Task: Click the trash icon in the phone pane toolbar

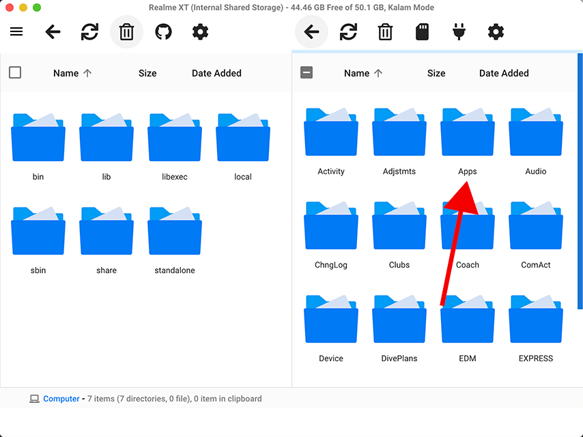Action: pos(385,31)
